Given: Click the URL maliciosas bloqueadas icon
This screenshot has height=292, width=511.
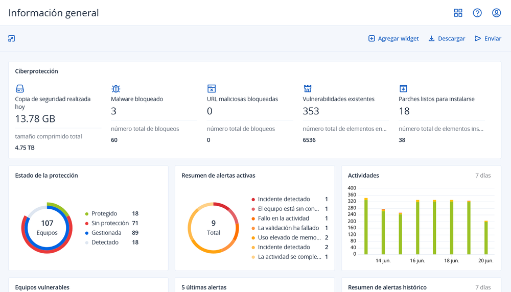Looking at the screenshot, I should (212, 89).
